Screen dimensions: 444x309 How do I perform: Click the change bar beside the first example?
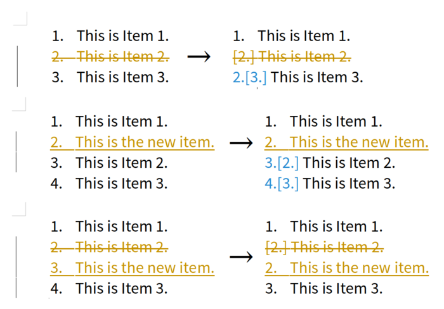click(17, 66)
